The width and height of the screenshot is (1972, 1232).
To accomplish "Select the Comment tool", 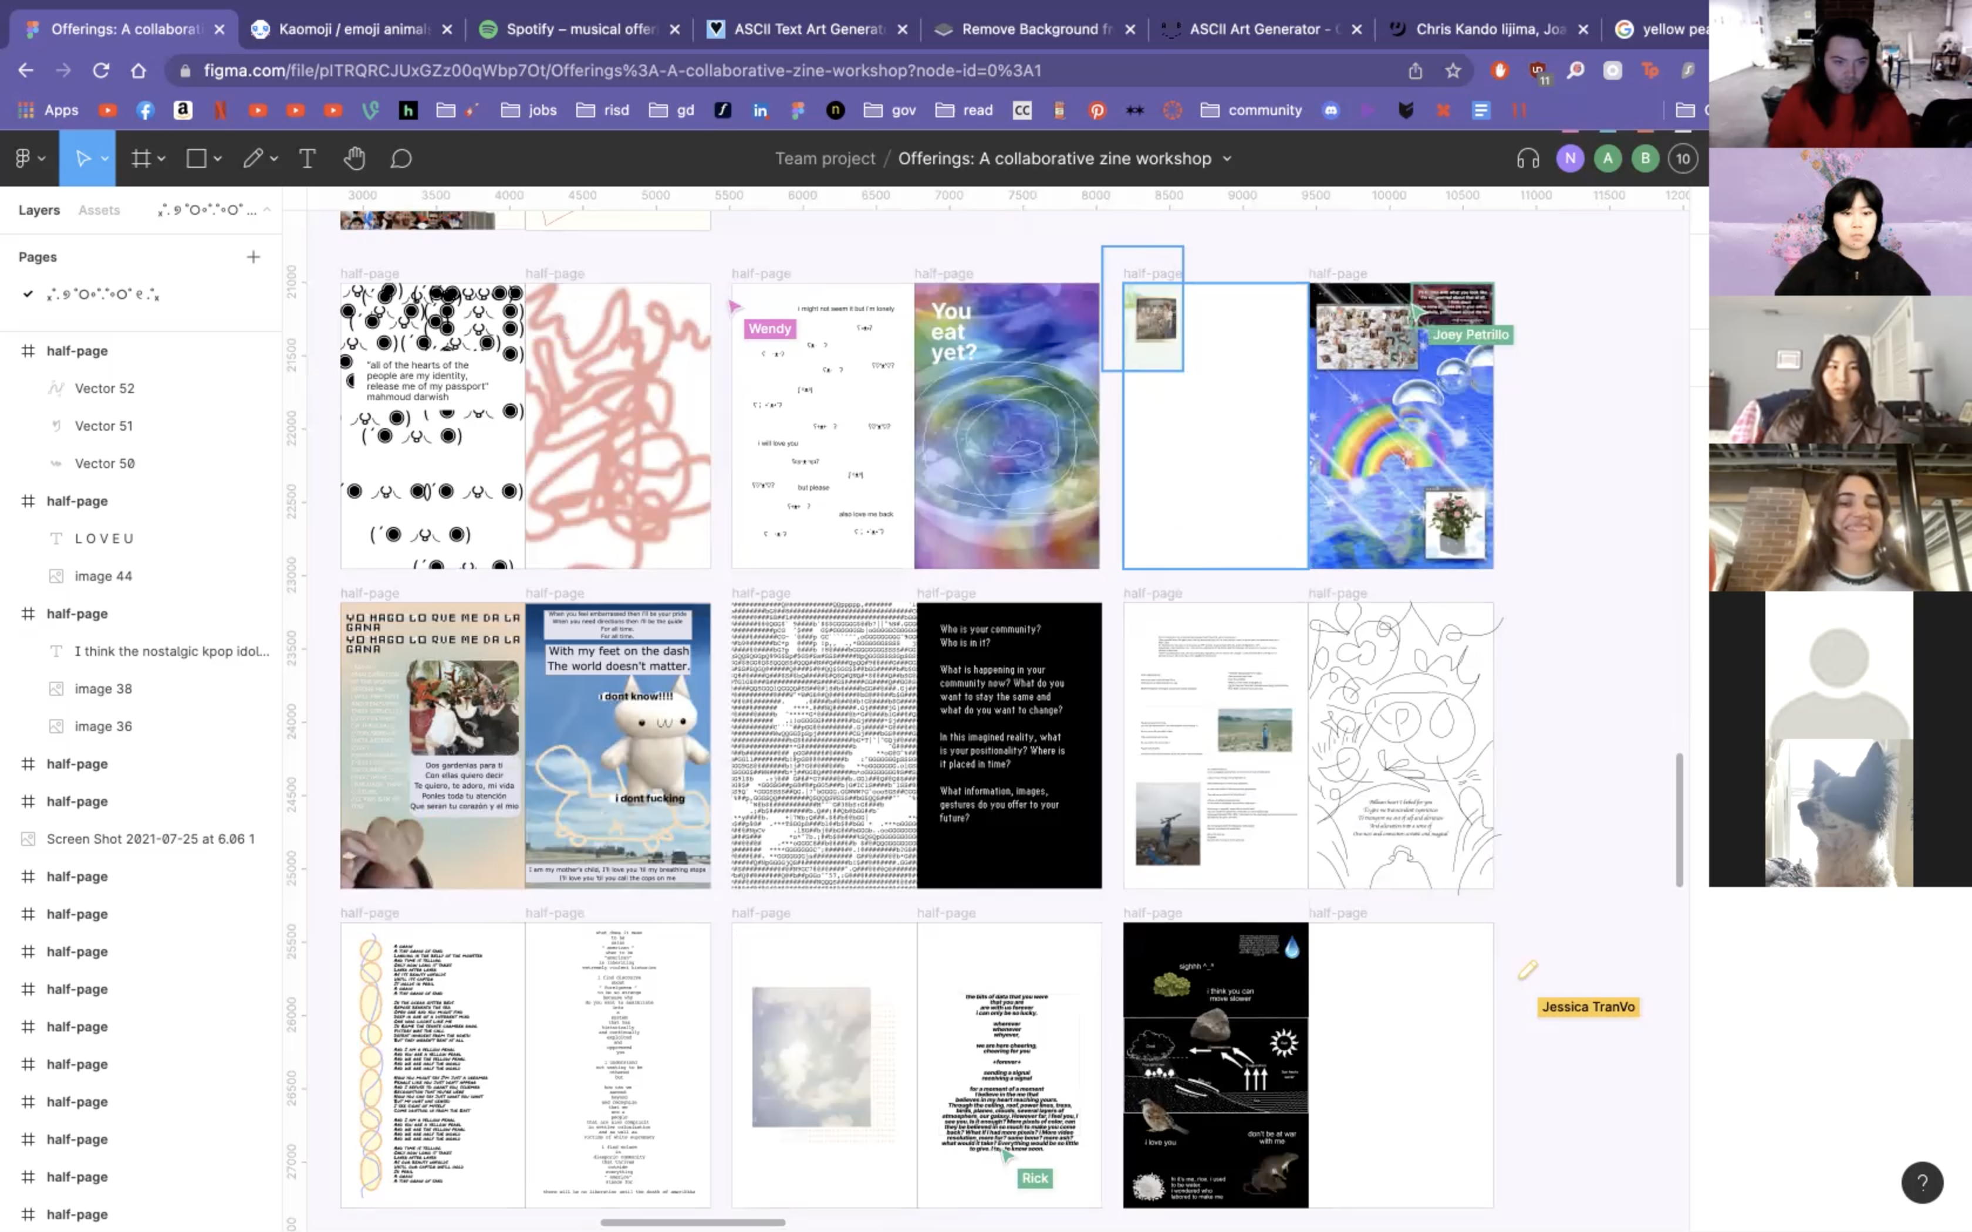I will pos(400,159).
